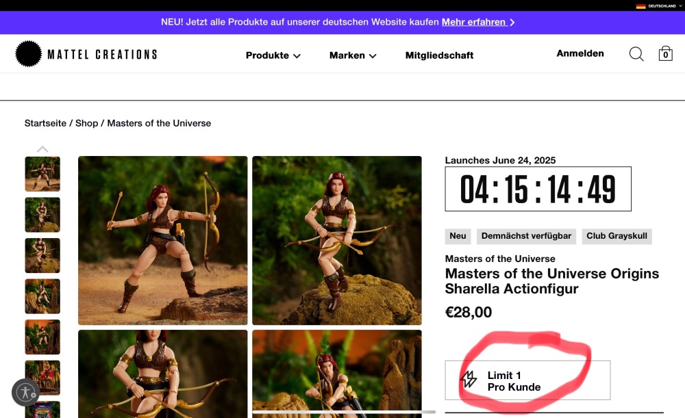Select the sixth thumbnail with red figure
The width and height of the screenshot is (685, 418).
(x=42, y=378)
